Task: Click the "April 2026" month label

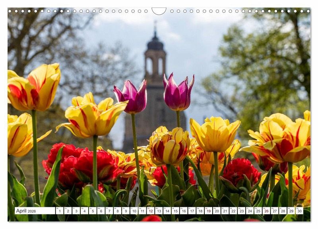Action: pos(26,211)
